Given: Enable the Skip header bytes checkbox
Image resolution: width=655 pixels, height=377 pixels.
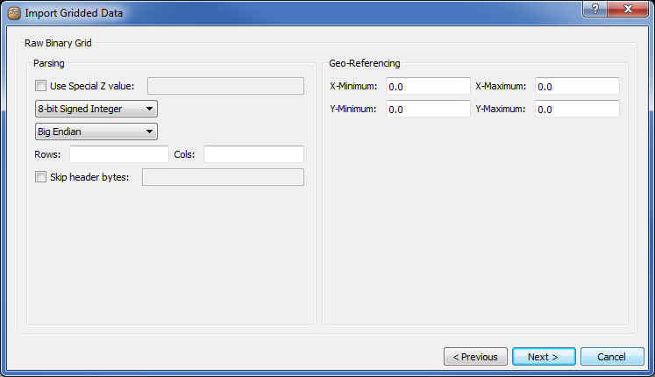Looking at the screenshot, I should click(x=40, y=177).
